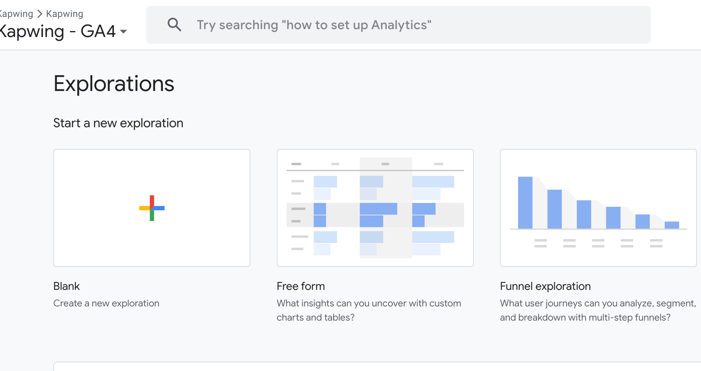Open the Funnel exploration template thumbnail
Screen dimensions: 701x371
tap(598, 208)
